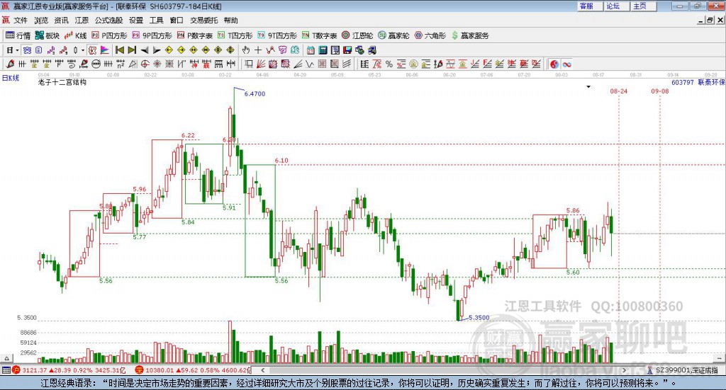Open the calendar icon in toolbar
Viewport: 726px width, 390px height.
pos(311,50)
